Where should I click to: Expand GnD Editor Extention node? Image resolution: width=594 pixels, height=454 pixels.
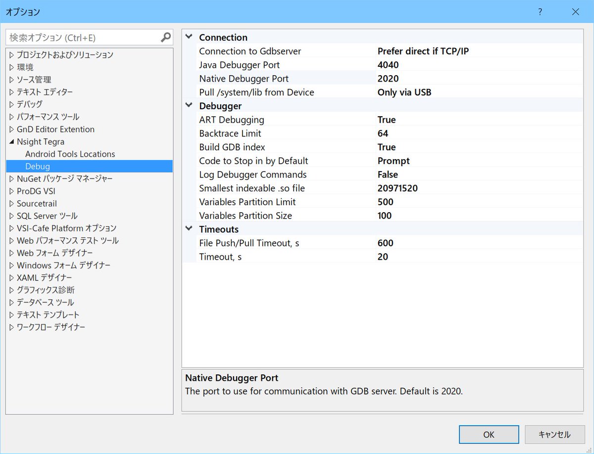[12, 129]
